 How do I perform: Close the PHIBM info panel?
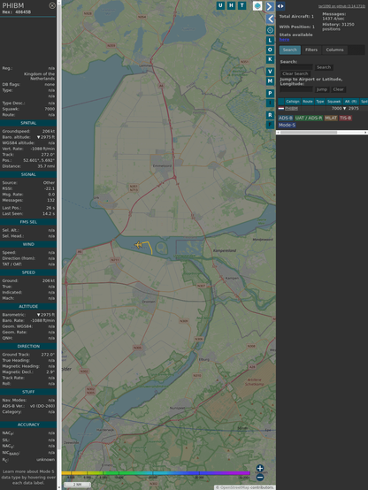pos(52,5)
